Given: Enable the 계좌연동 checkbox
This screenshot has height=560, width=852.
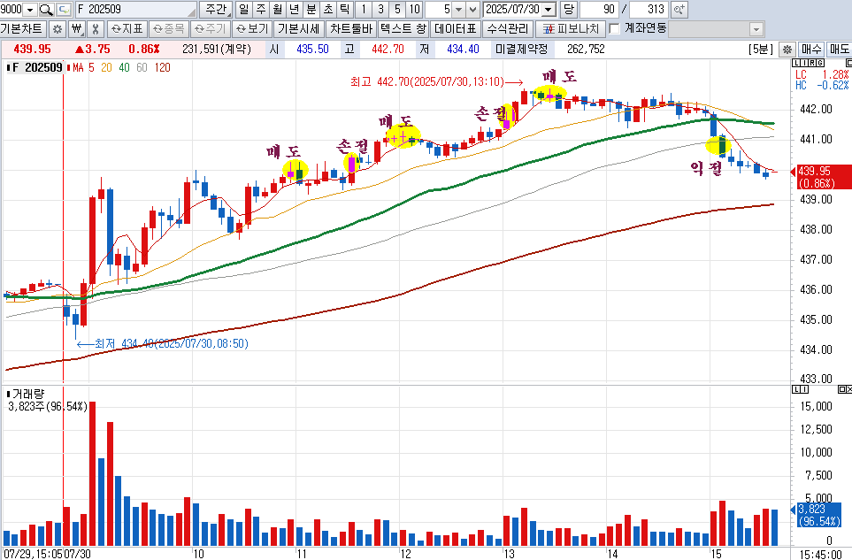Looking at the screenshot, I should [615, 29].
